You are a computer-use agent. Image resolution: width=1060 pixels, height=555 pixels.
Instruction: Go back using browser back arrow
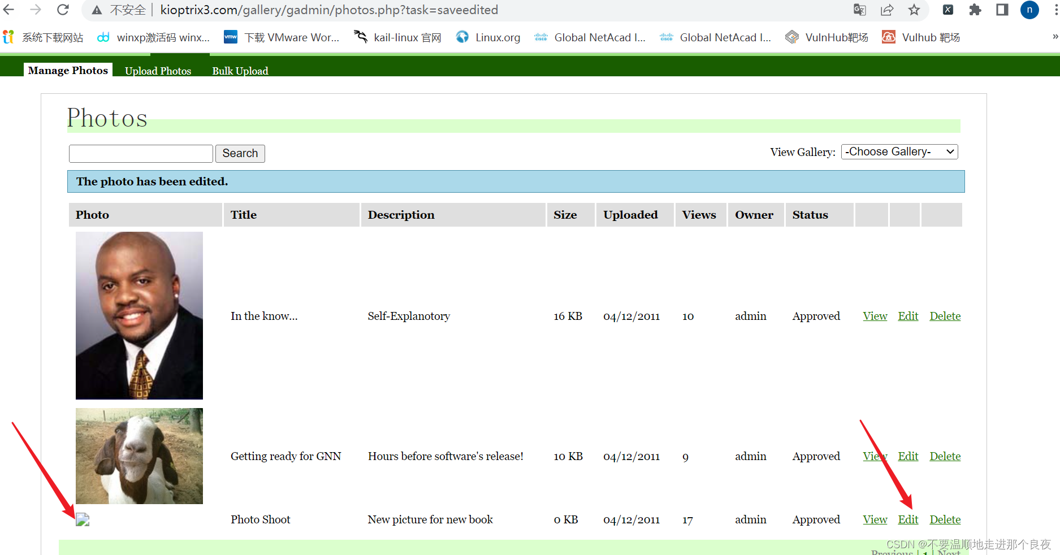click(8, 10)
